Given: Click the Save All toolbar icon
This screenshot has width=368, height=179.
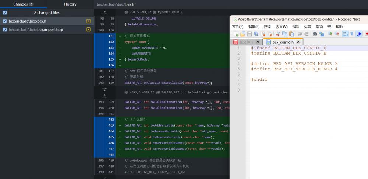Looking at the screenshot, I should [x=256, y=34].
